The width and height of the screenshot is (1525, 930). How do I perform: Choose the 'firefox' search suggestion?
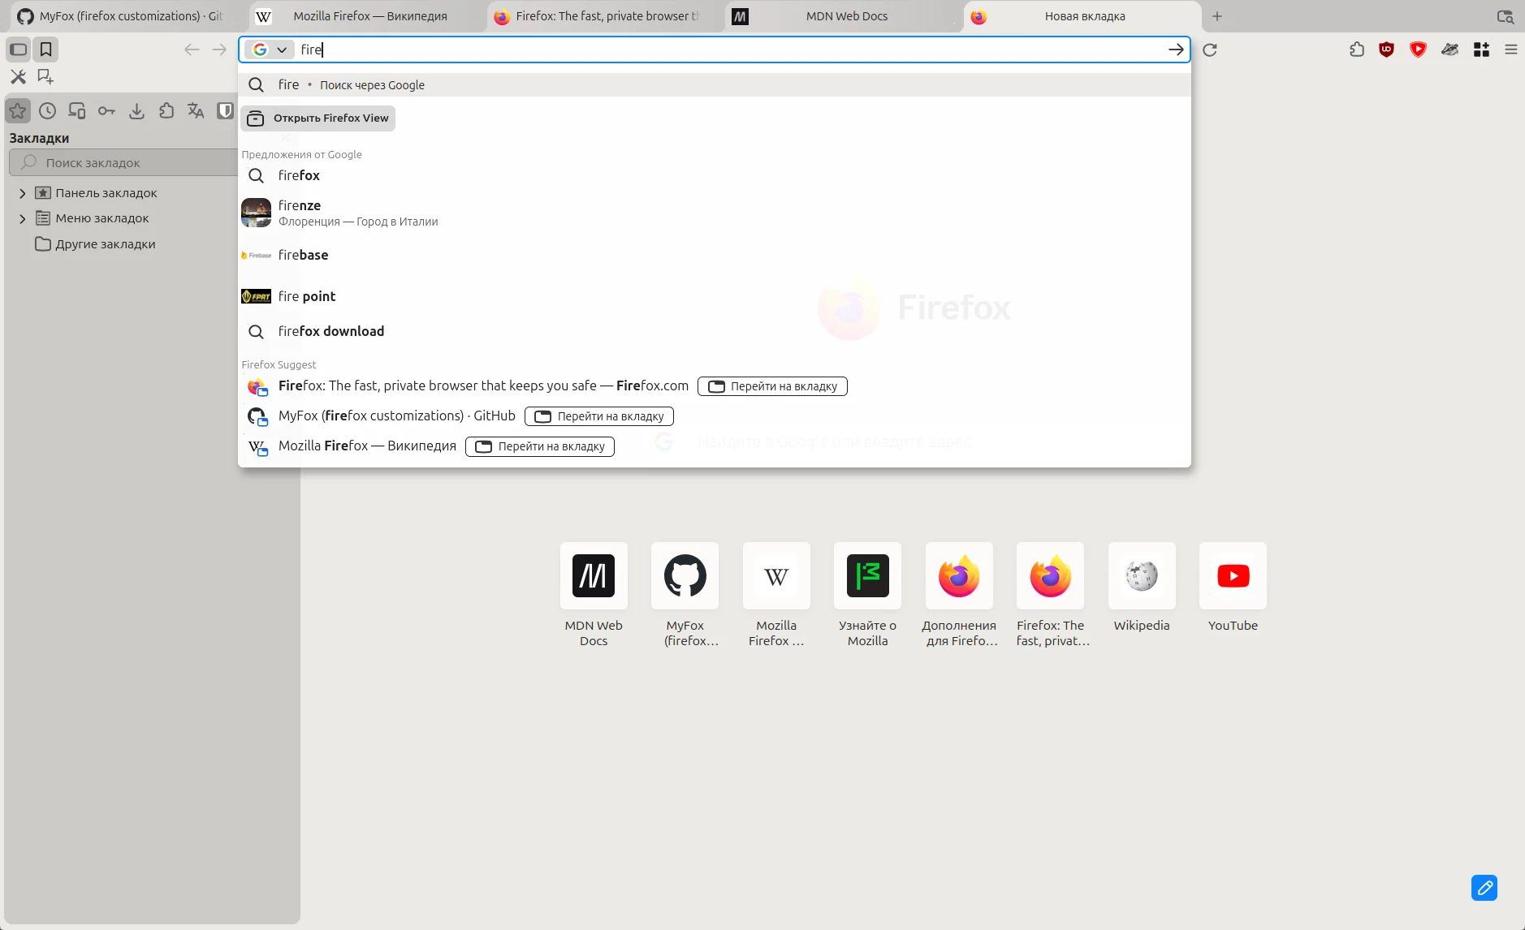(x=715, y=175)
